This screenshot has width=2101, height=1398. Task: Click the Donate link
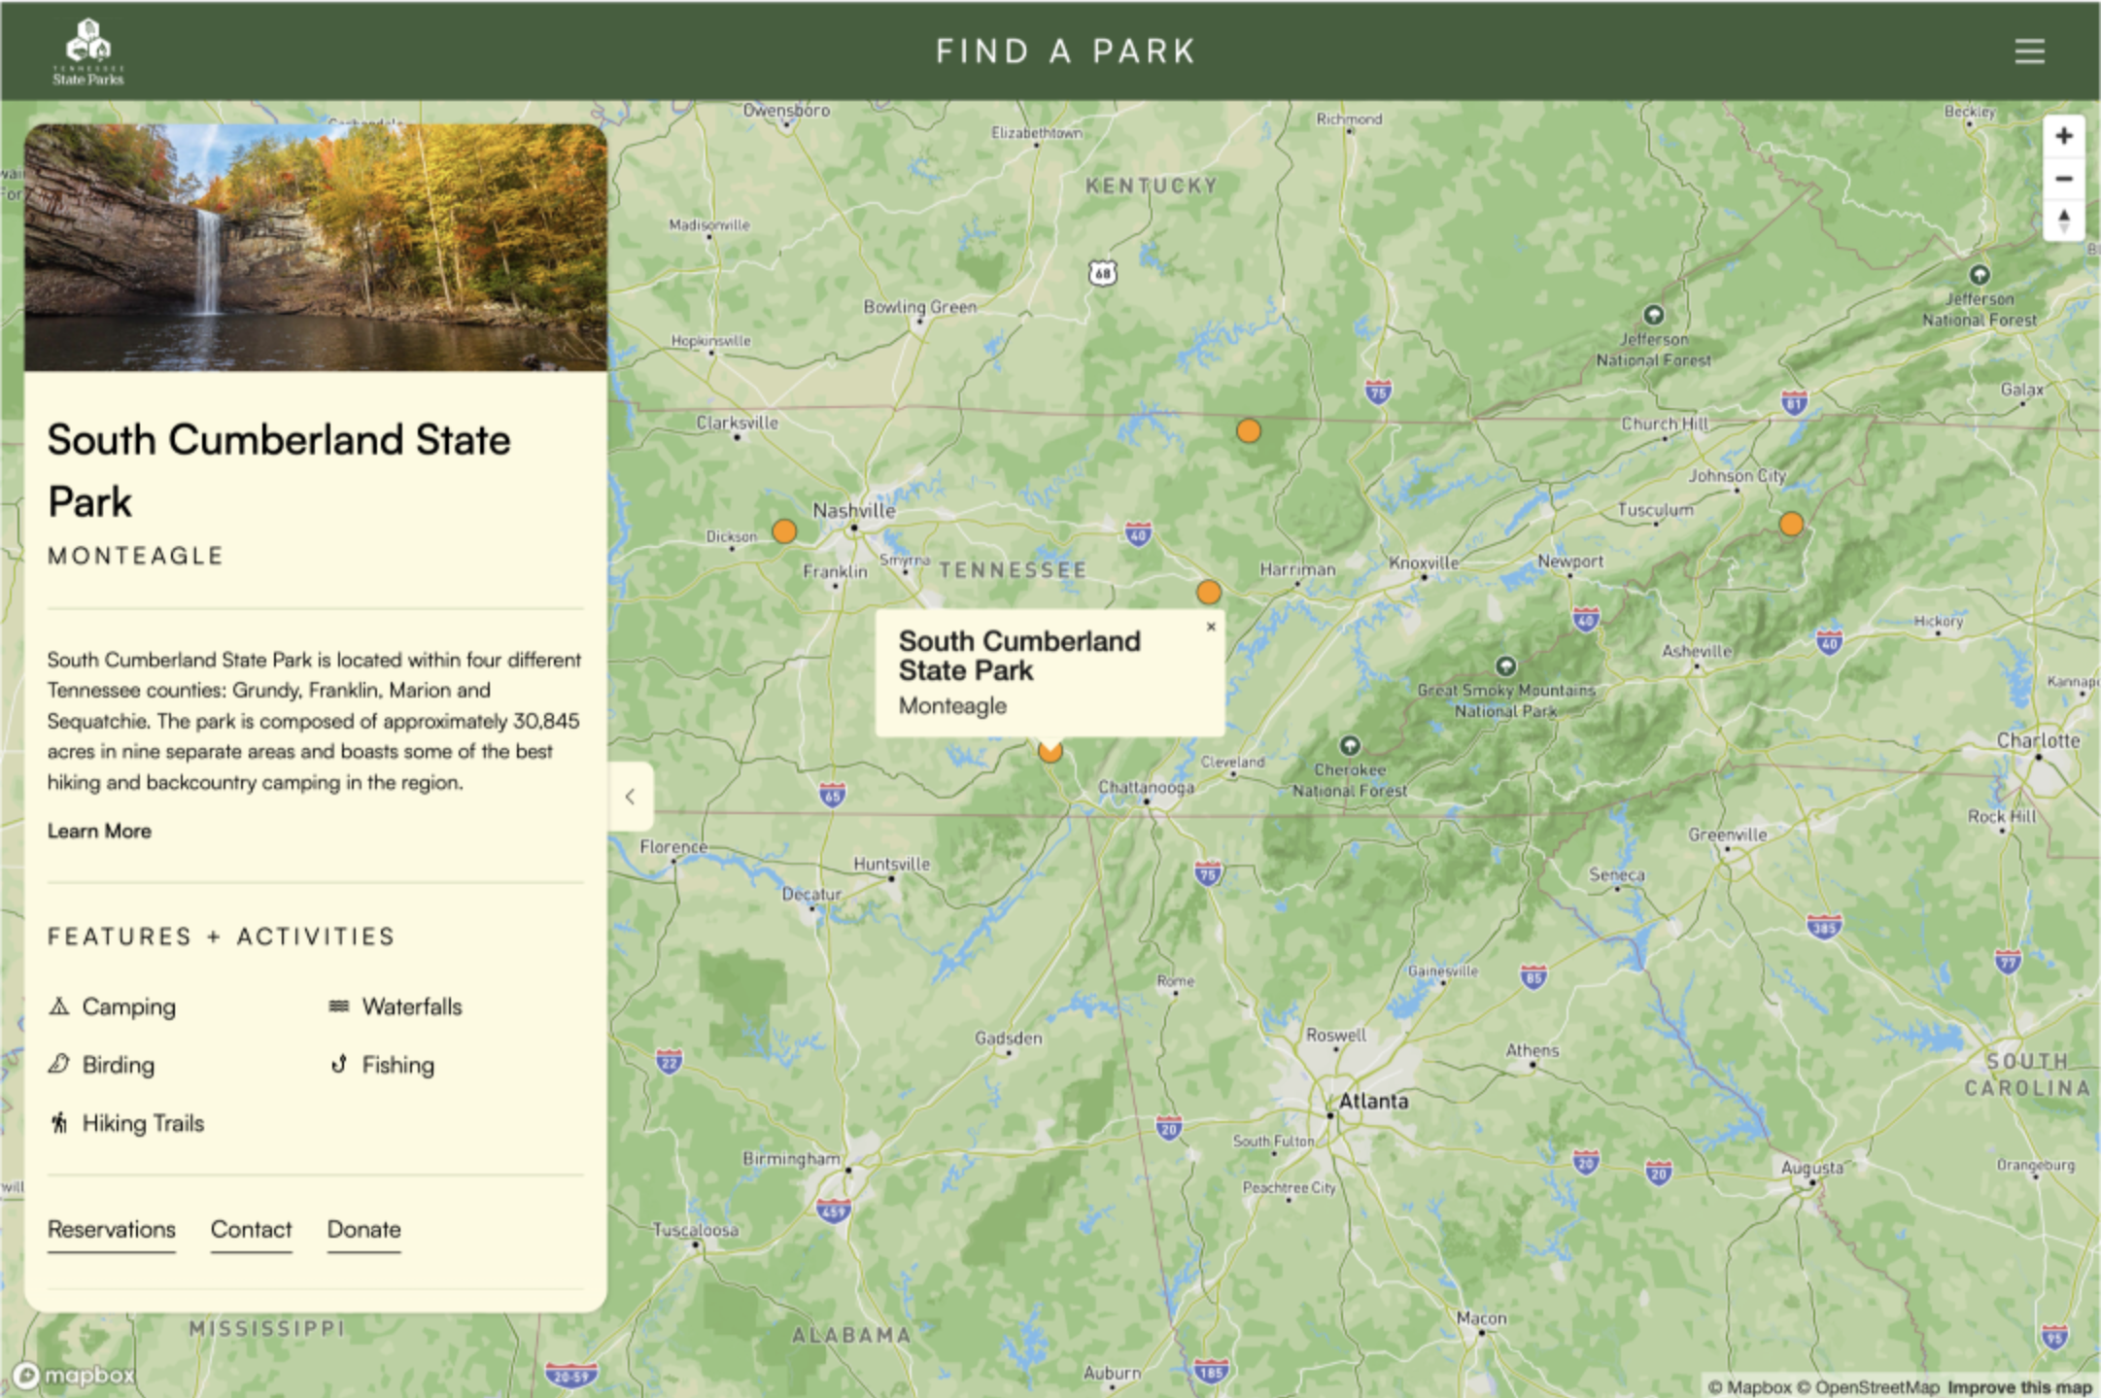[363, 1230]
